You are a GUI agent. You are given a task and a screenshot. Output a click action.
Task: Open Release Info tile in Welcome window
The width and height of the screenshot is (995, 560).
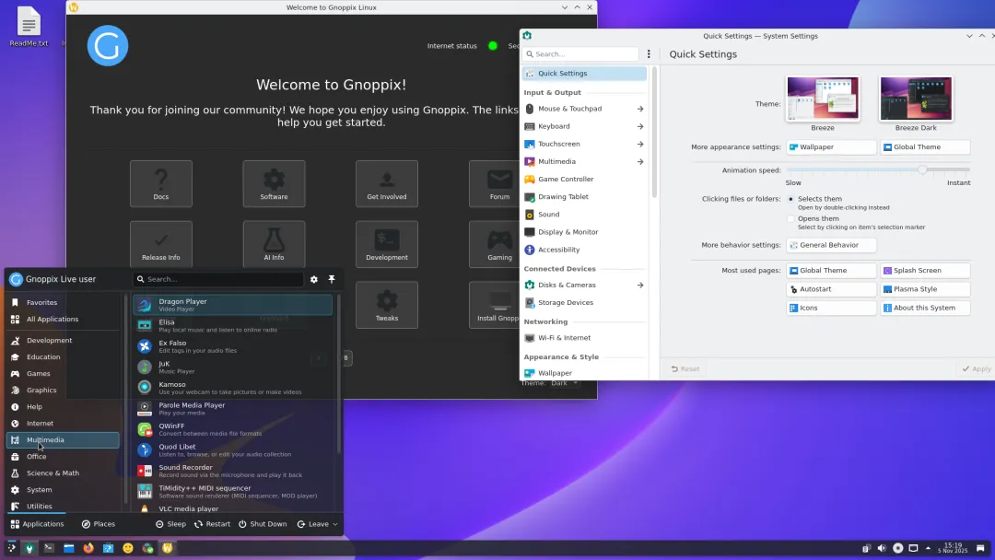[161, 244]
